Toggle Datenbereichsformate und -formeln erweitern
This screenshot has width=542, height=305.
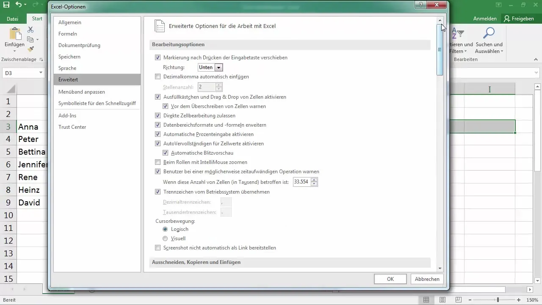coord(158,125)
